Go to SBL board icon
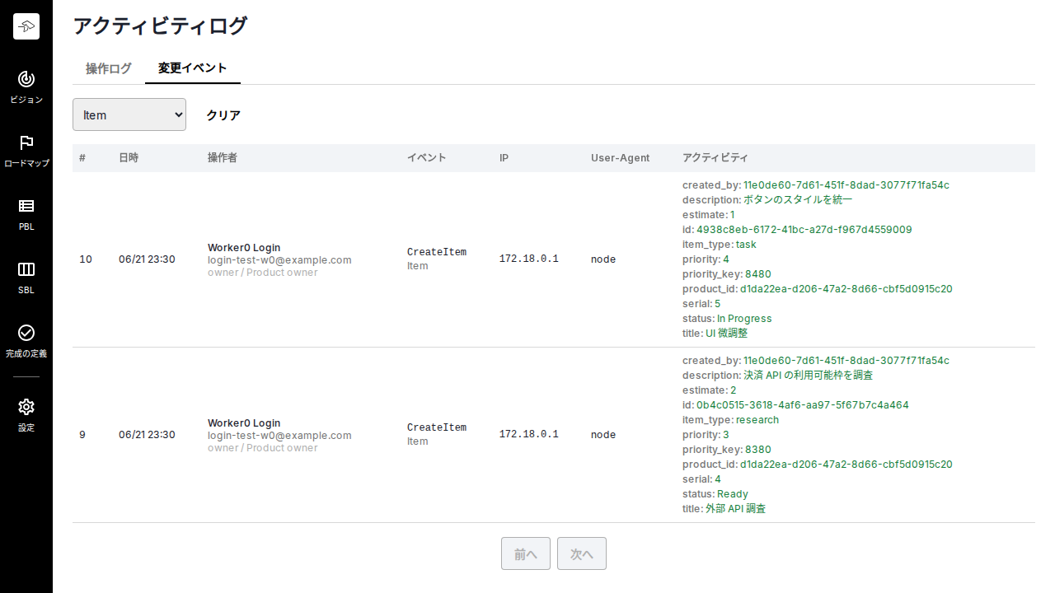Image resolution: width=1055 pixels, height=593 pixels. (26, 269)
